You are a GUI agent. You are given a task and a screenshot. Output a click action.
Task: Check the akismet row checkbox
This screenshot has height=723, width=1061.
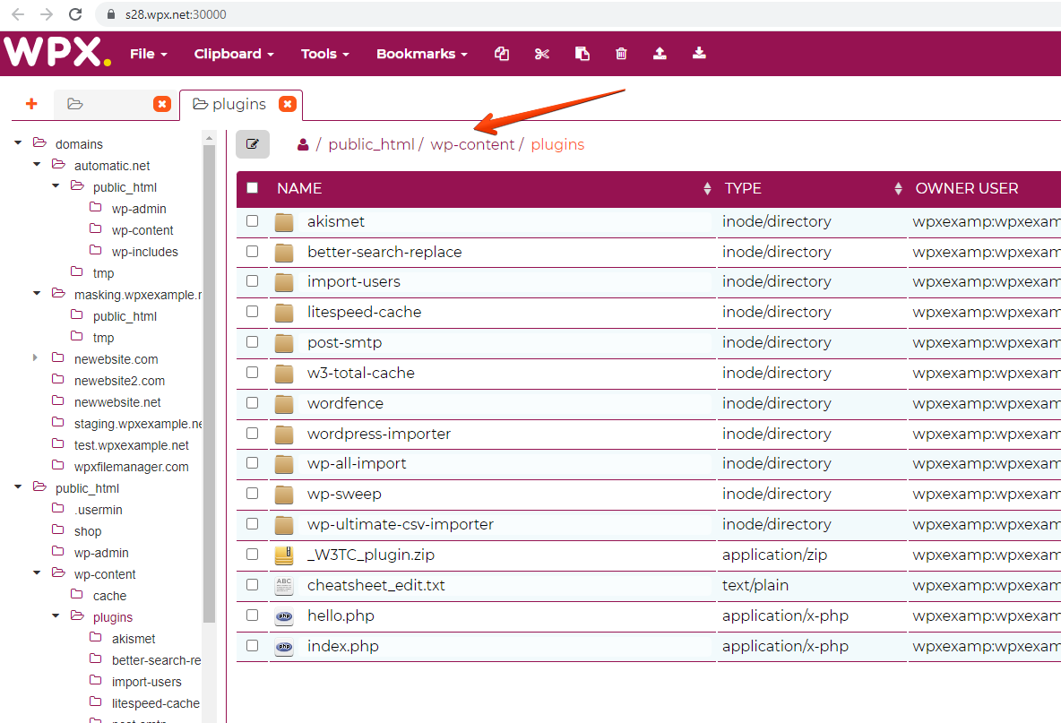253,221
